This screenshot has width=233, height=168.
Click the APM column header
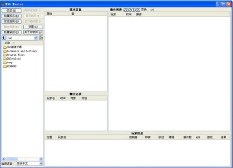pyautogui.click(x=198, y=137)
